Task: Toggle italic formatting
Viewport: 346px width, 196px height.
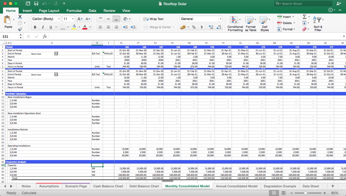Action: click(x=43, y=27)
